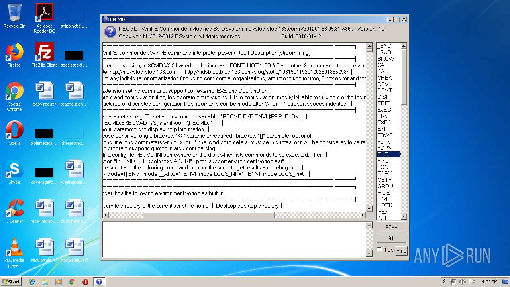The height and width of the screenshot is (287, 510).
Task: Launch VLC media player shortcut
Action: point(14,253)
